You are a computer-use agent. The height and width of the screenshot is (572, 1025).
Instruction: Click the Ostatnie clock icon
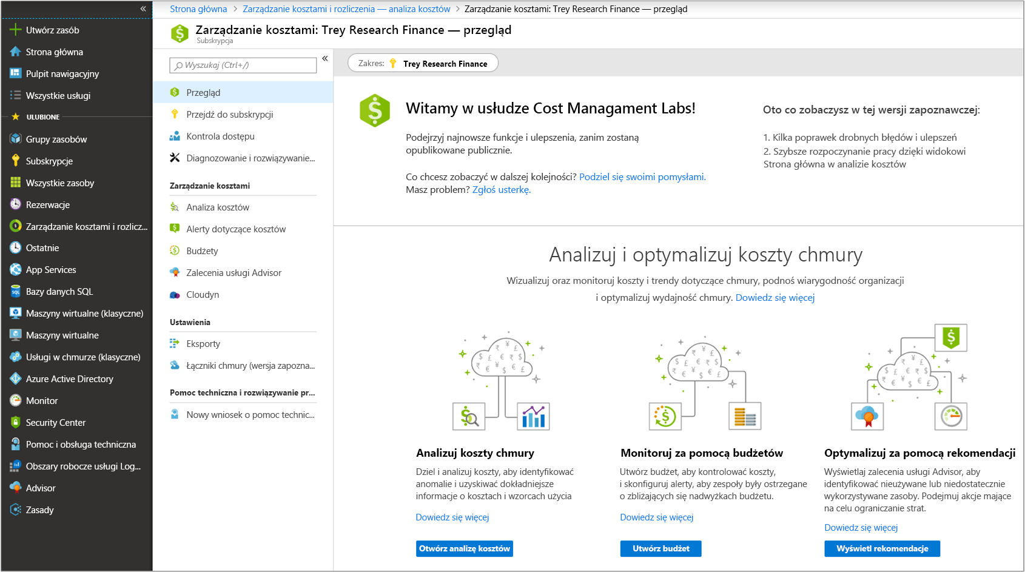coord(16,247)
